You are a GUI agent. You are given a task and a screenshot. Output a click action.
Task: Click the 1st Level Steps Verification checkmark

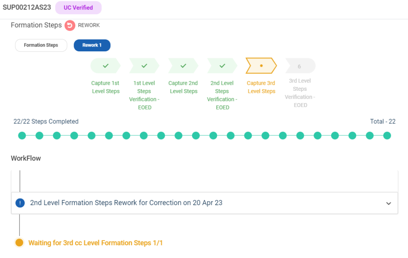[144, 66]
